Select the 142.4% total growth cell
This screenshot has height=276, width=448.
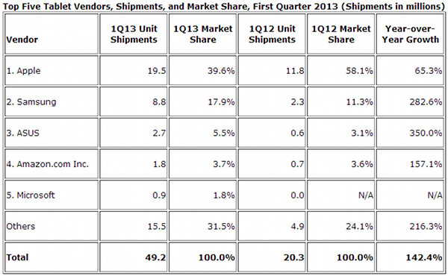(x=410, y=257)
